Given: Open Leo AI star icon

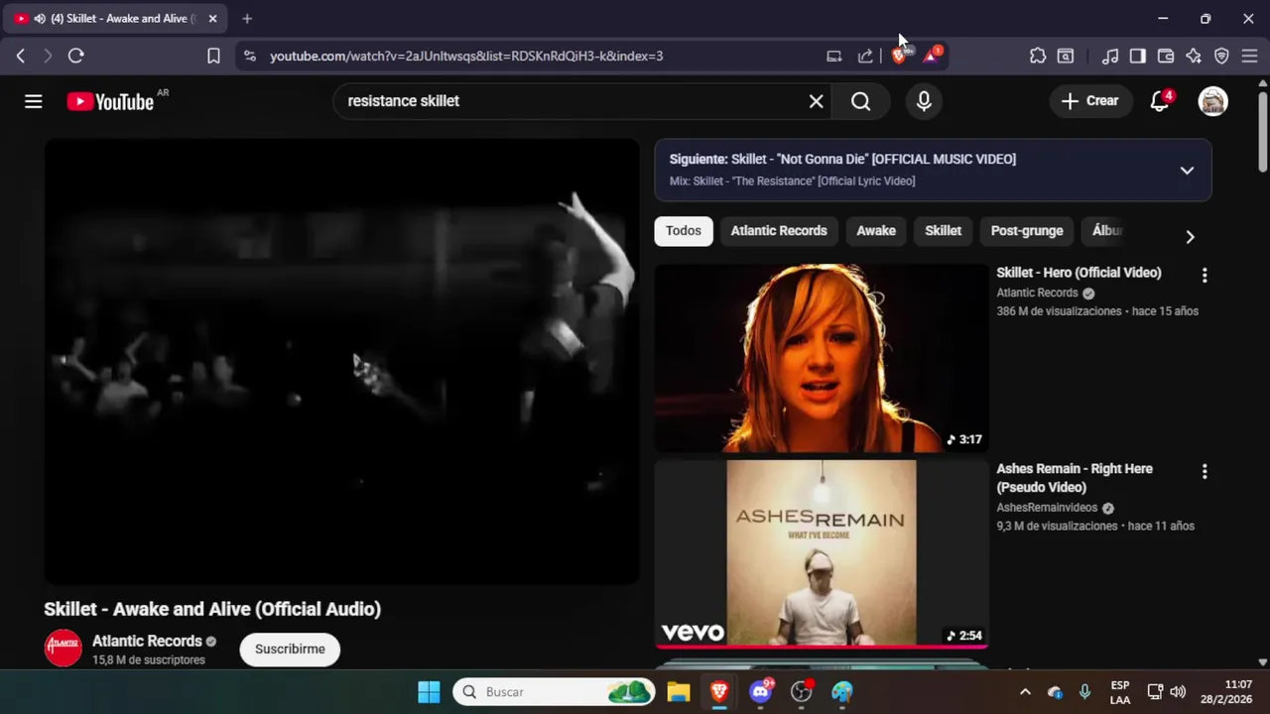Looking at the screenshot, I should 1194,56.
